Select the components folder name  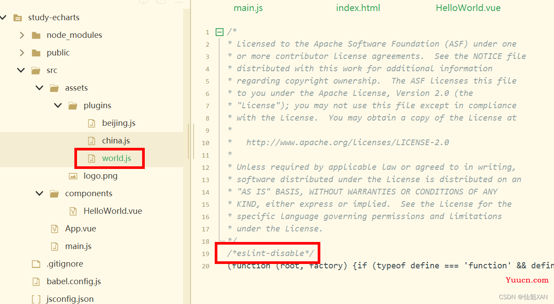89,194
